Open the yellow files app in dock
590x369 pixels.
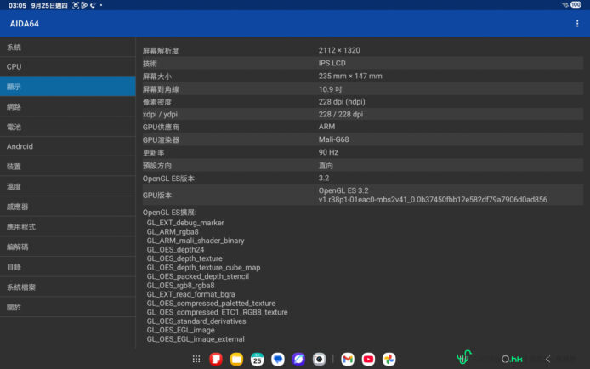pos(236,360)
